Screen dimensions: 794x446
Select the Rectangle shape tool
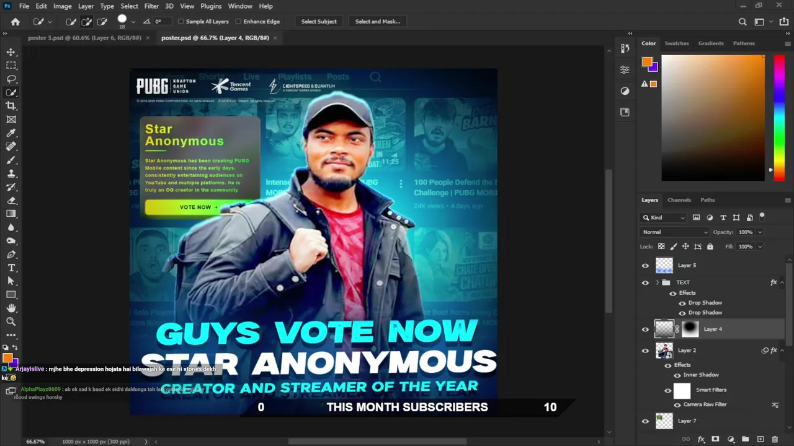[x=11, y=295]
